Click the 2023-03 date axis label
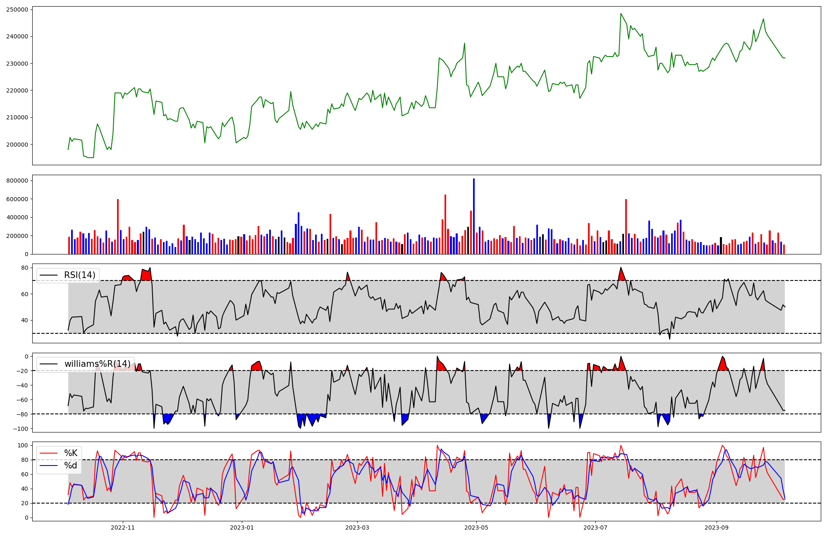This screenshot has height=537, width=827. pos(357,527)
